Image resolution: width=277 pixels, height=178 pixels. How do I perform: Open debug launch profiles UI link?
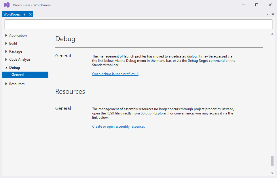point(115,74)
